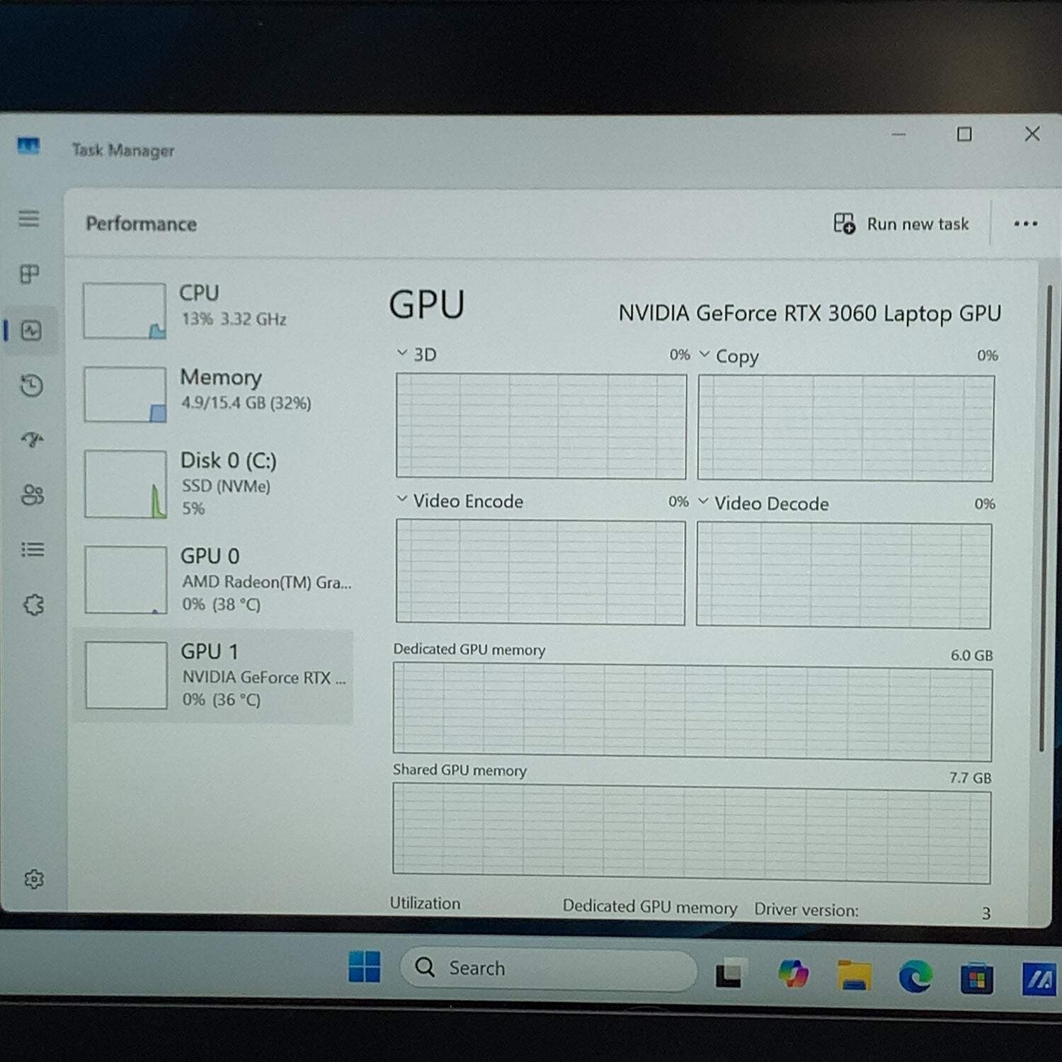Click the Task Manager app icon
Screen dimensions: 1062x1062
[x=28, y=147]
